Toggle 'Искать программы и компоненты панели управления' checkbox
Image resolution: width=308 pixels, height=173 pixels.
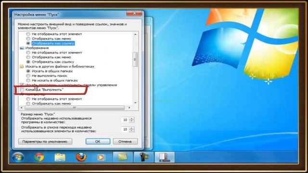[22, 85]
